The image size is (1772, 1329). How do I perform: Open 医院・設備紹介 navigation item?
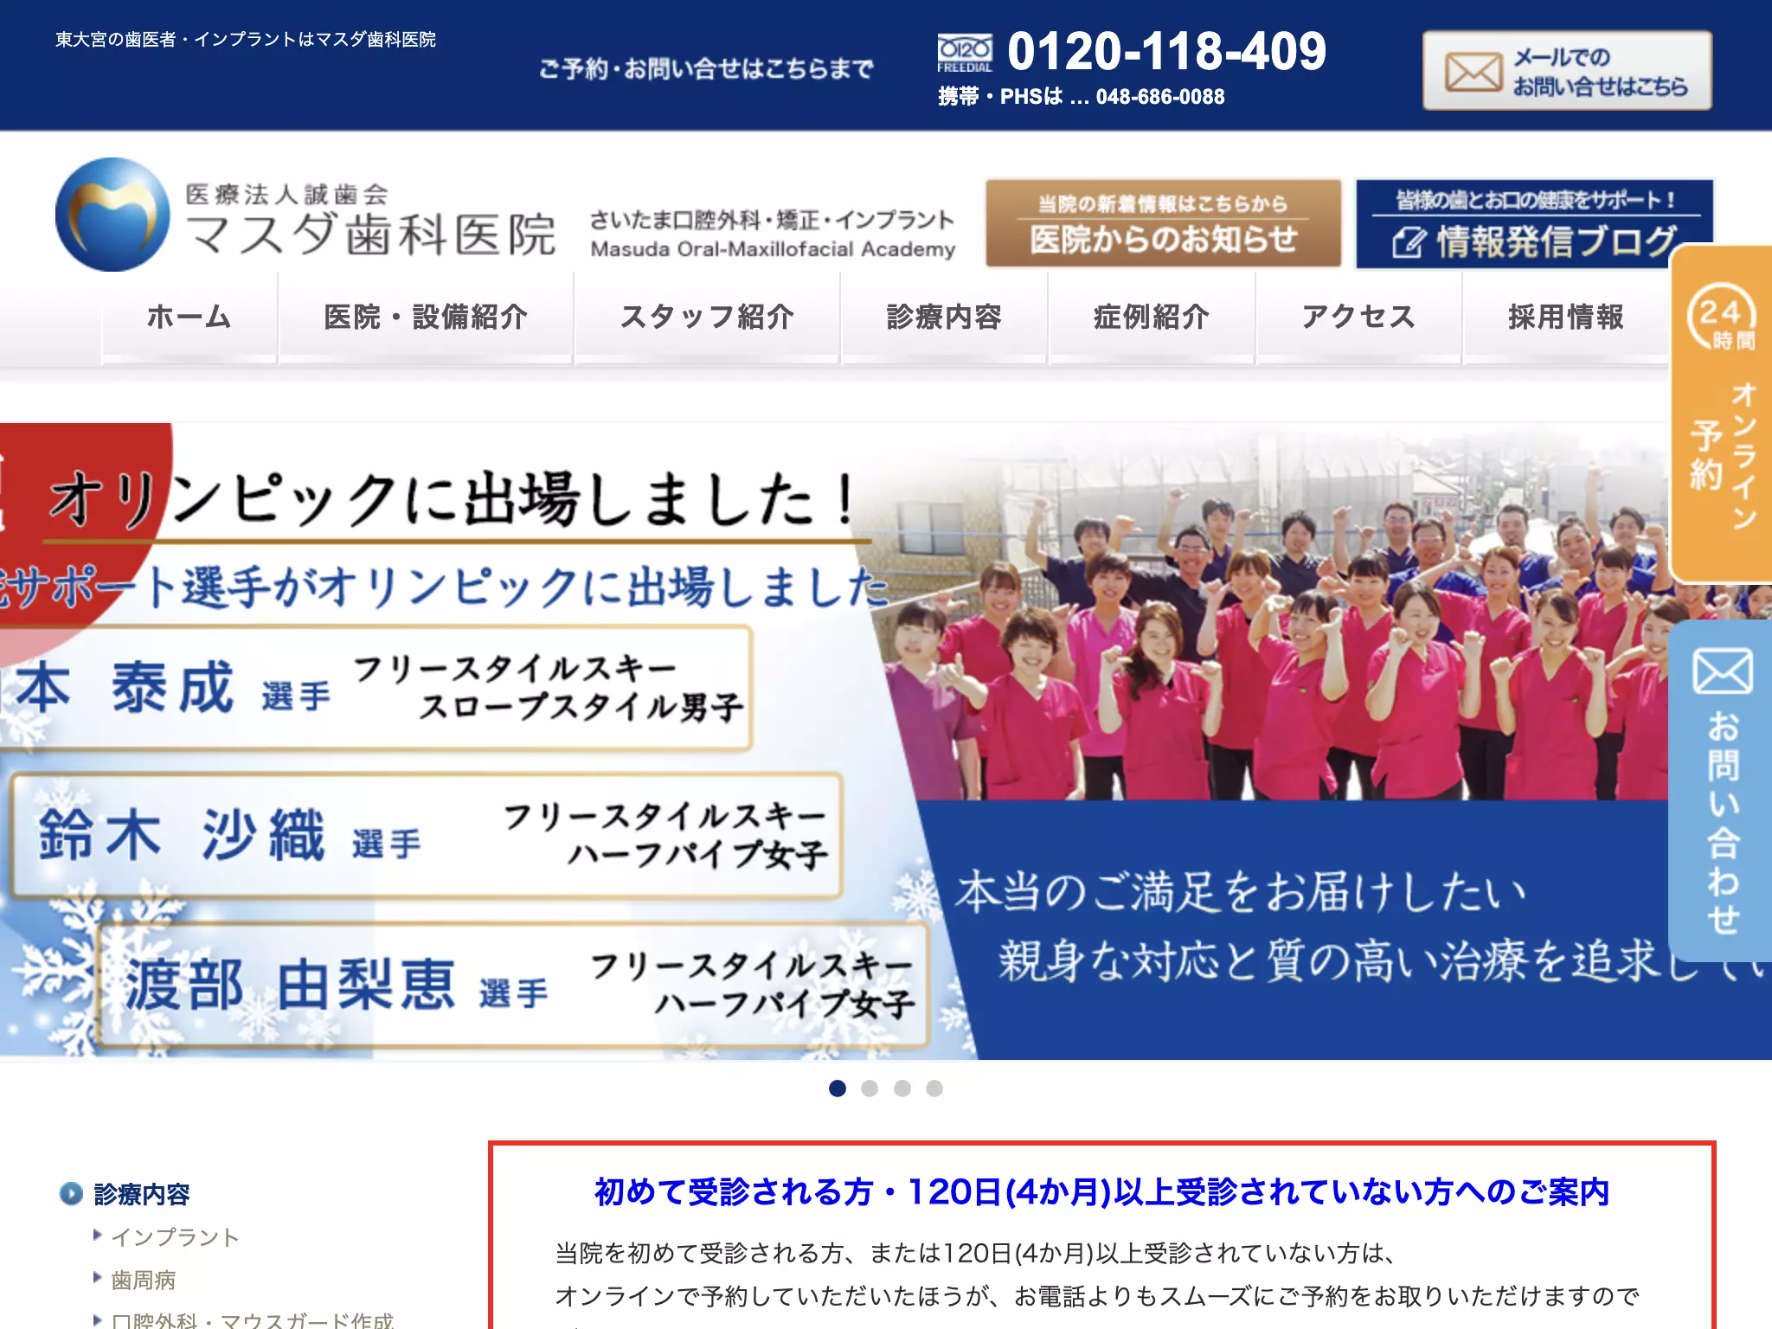click(426, 318)
